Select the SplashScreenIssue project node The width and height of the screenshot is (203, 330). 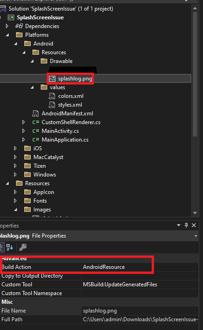coord(40,17)
